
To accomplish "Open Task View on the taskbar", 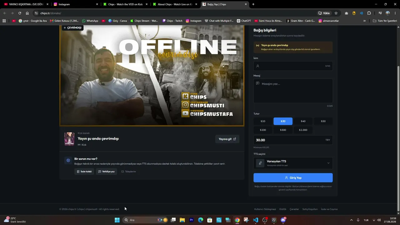I will coord(173,220).
